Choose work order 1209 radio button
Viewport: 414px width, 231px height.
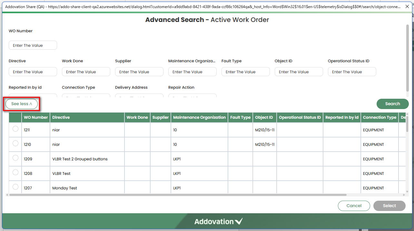click(x=15, y=158)
